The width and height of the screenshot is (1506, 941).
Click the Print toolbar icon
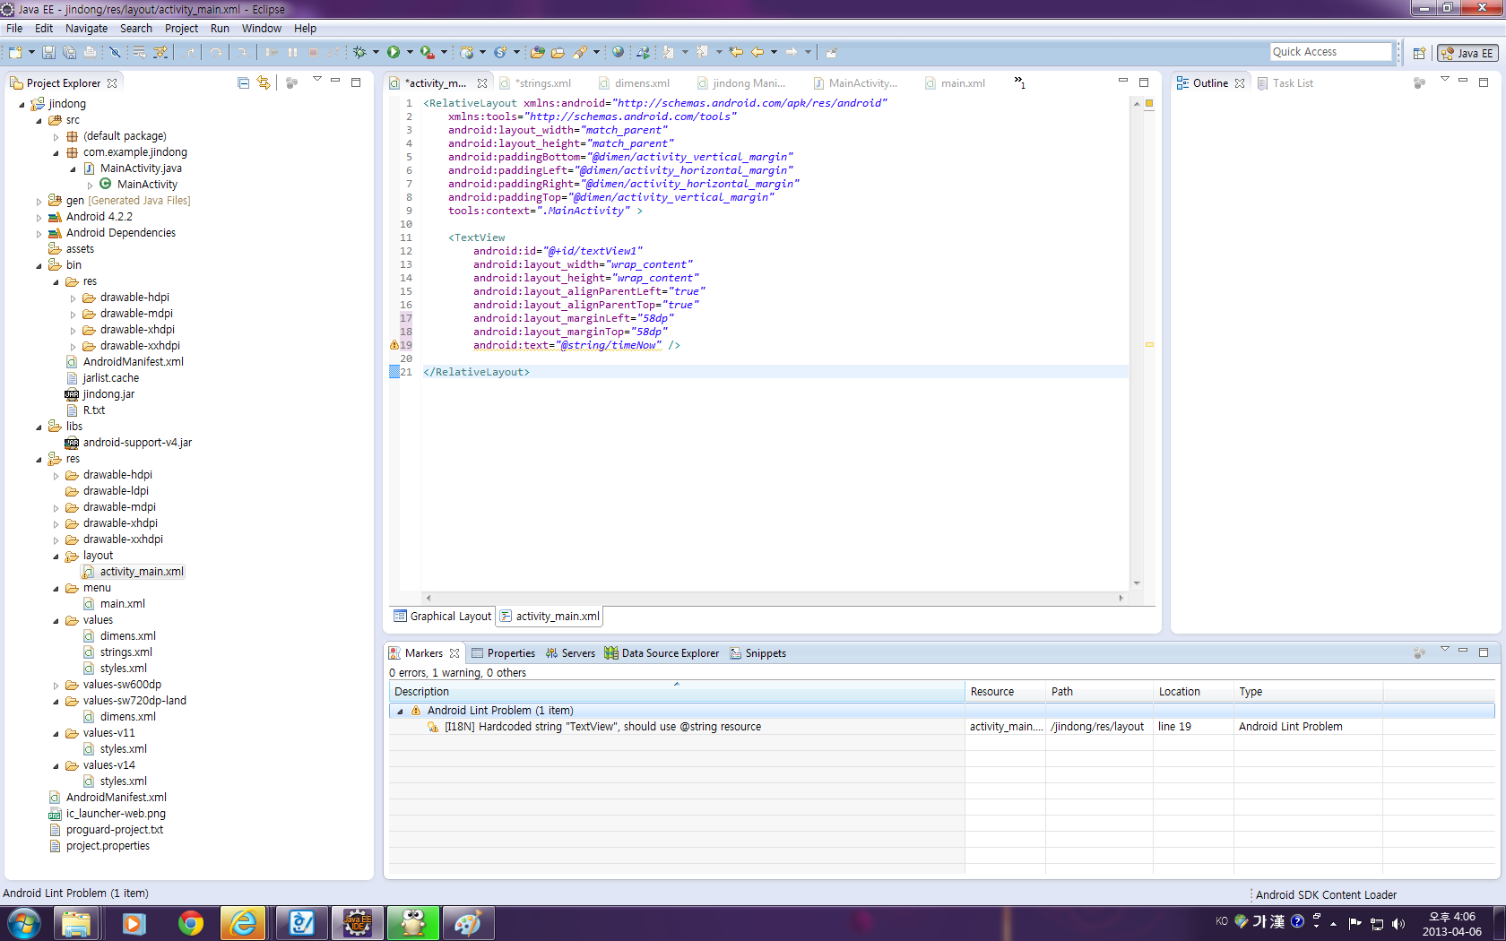click(90, 53)
